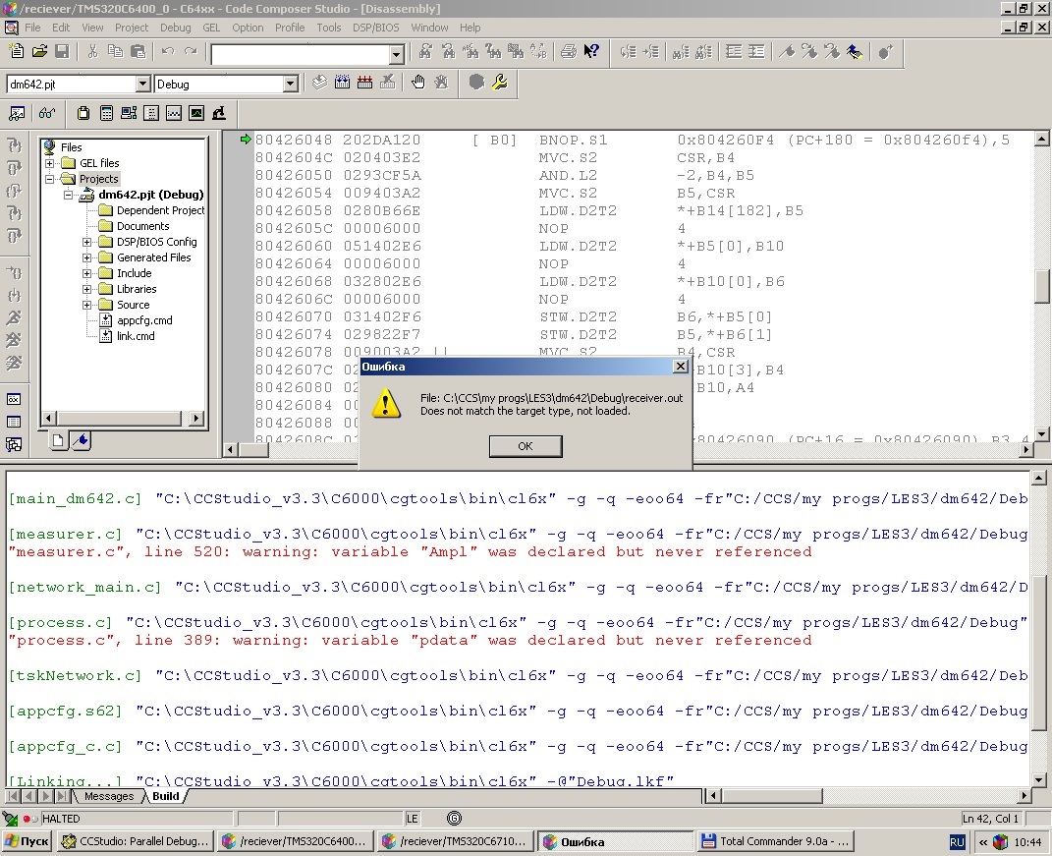
Task: Click the project tree scroll right arrow
Action: pos(195,419)
